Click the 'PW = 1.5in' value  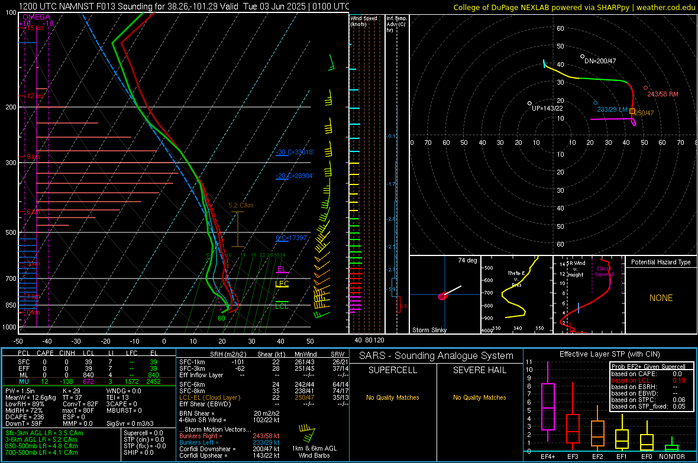(x=20, y=391)
